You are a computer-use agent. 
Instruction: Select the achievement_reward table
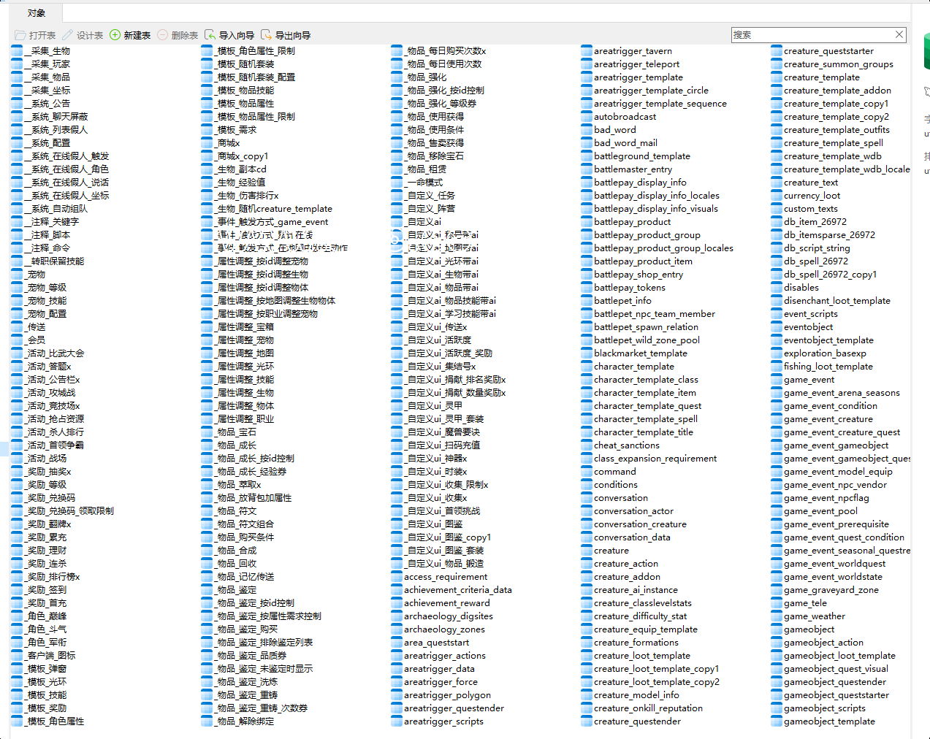coord(446,603)
